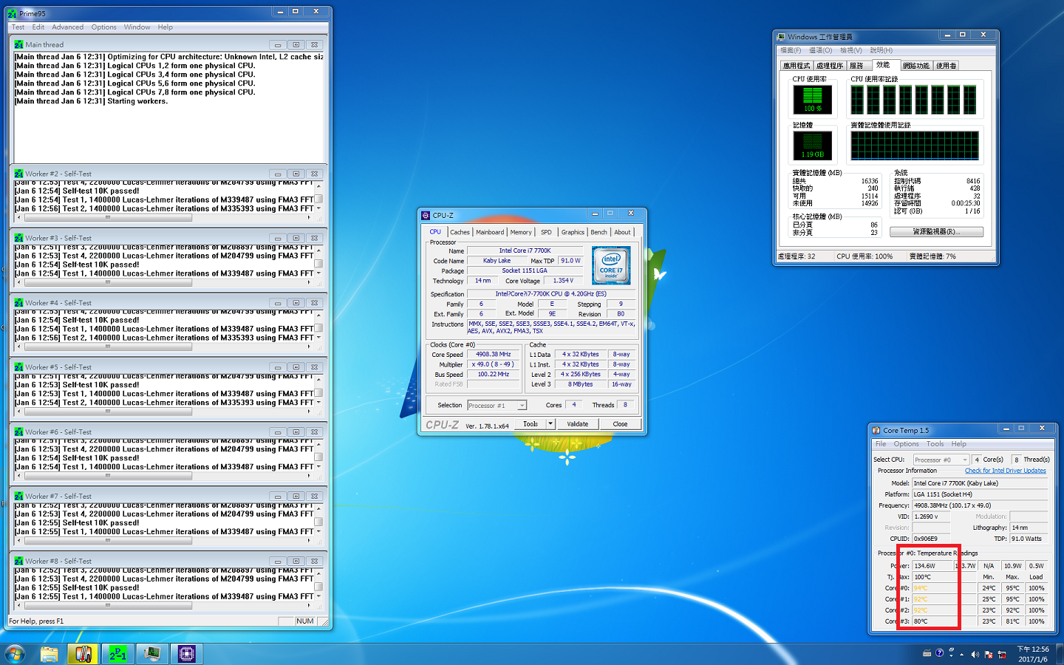Viewport: 1064px width, 665px height.
Task: Click the Worker #2 window icon
Action: tap(19, 174)
